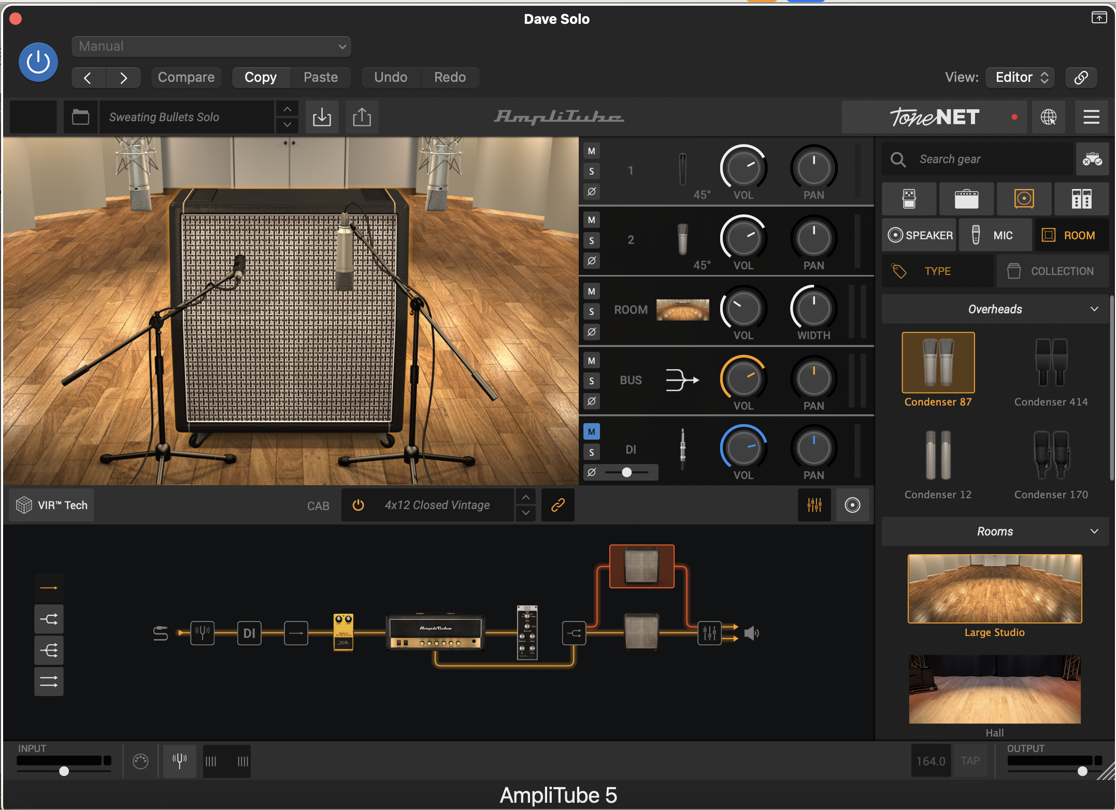Select the Sweating Bullets Solo preset name
Screen dimensions: 1116x810
click(x=187, y=117)
